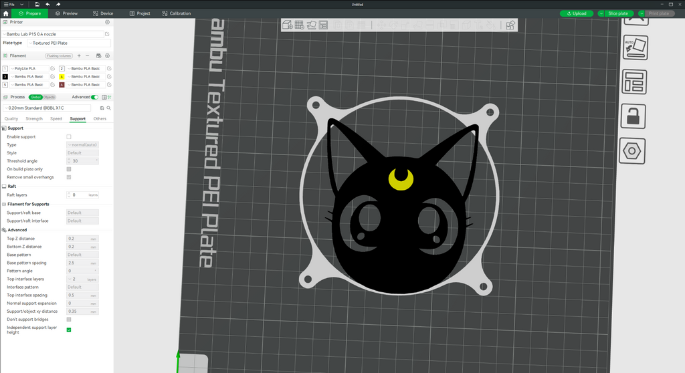Add a new plate via the grid icon
The image size is (685, 373).
(299, 25)
